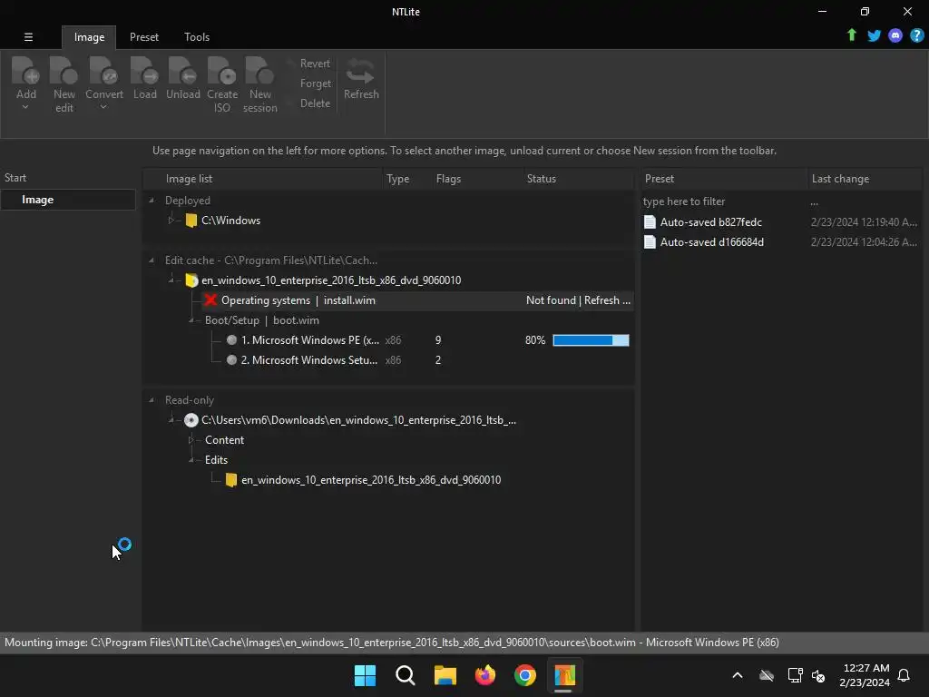
Task: Click the 80% mounting progress bar
Action: pos(591,340)
